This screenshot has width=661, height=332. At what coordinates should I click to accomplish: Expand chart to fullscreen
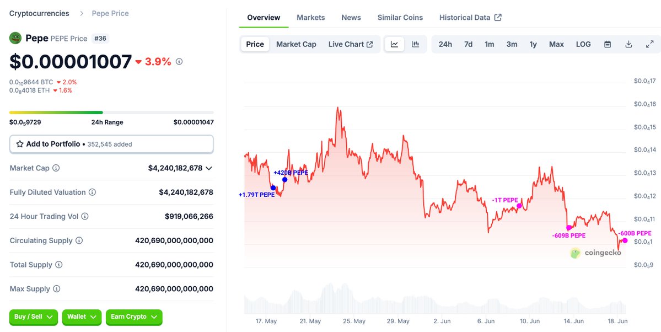tap(649, 44)
